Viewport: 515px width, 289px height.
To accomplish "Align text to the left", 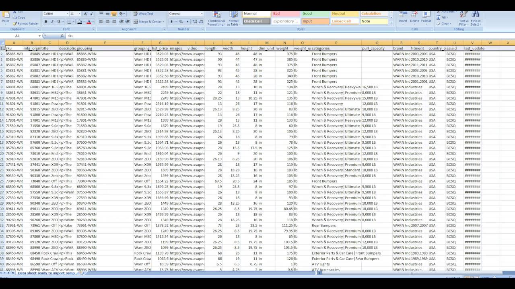I will pos(101,22).
